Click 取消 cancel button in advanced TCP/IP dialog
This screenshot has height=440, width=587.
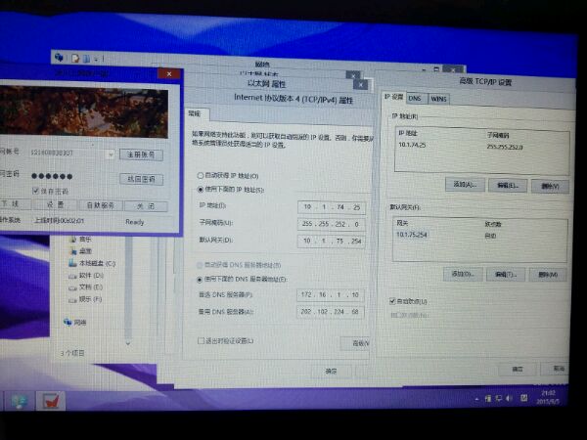point(556,369)
